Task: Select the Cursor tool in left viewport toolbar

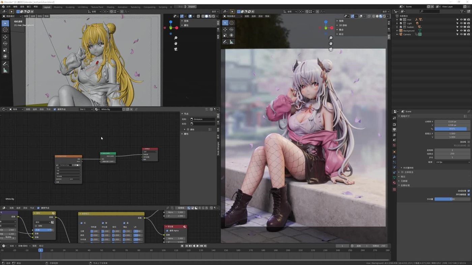Action: click(5, 30)
